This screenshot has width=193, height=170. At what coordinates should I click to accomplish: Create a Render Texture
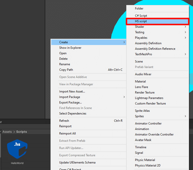tap(157, 92)
